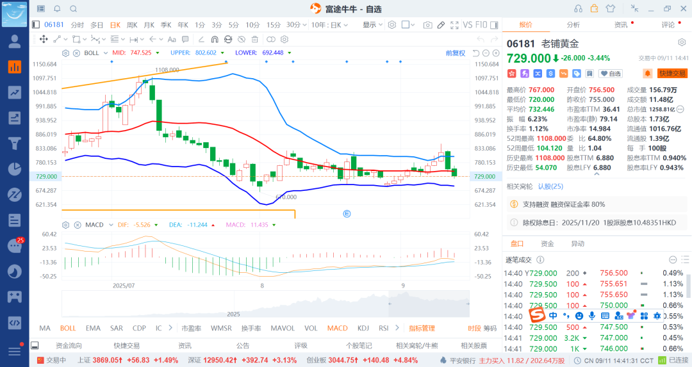
Task: Open info icon next to 逐笔成交
Action: click(540, 260)
